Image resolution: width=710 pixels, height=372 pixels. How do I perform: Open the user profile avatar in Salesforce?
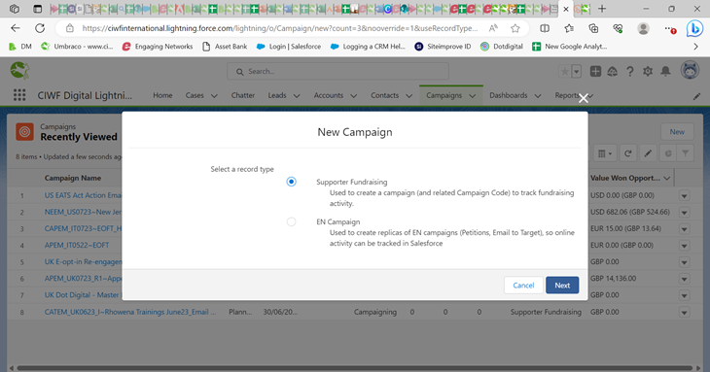click(x=690, y=71)
